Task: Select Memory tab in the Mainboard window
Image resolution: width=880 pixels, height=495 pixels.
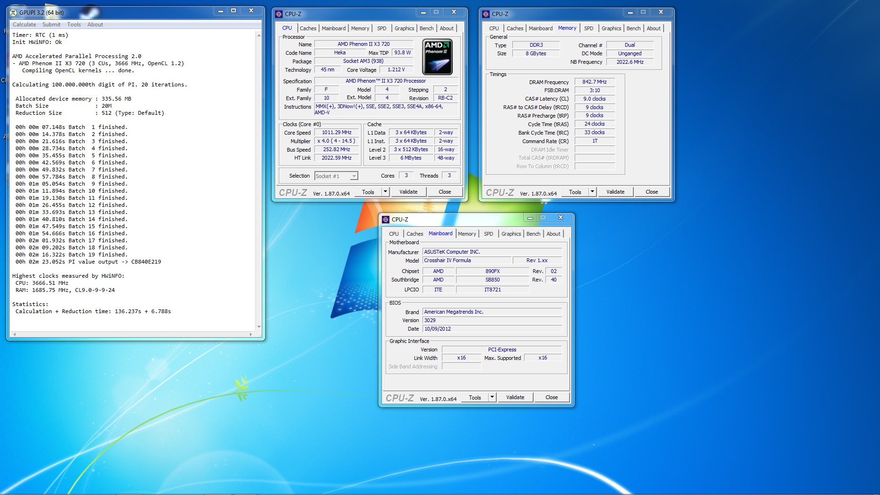Action: (467, 234)
